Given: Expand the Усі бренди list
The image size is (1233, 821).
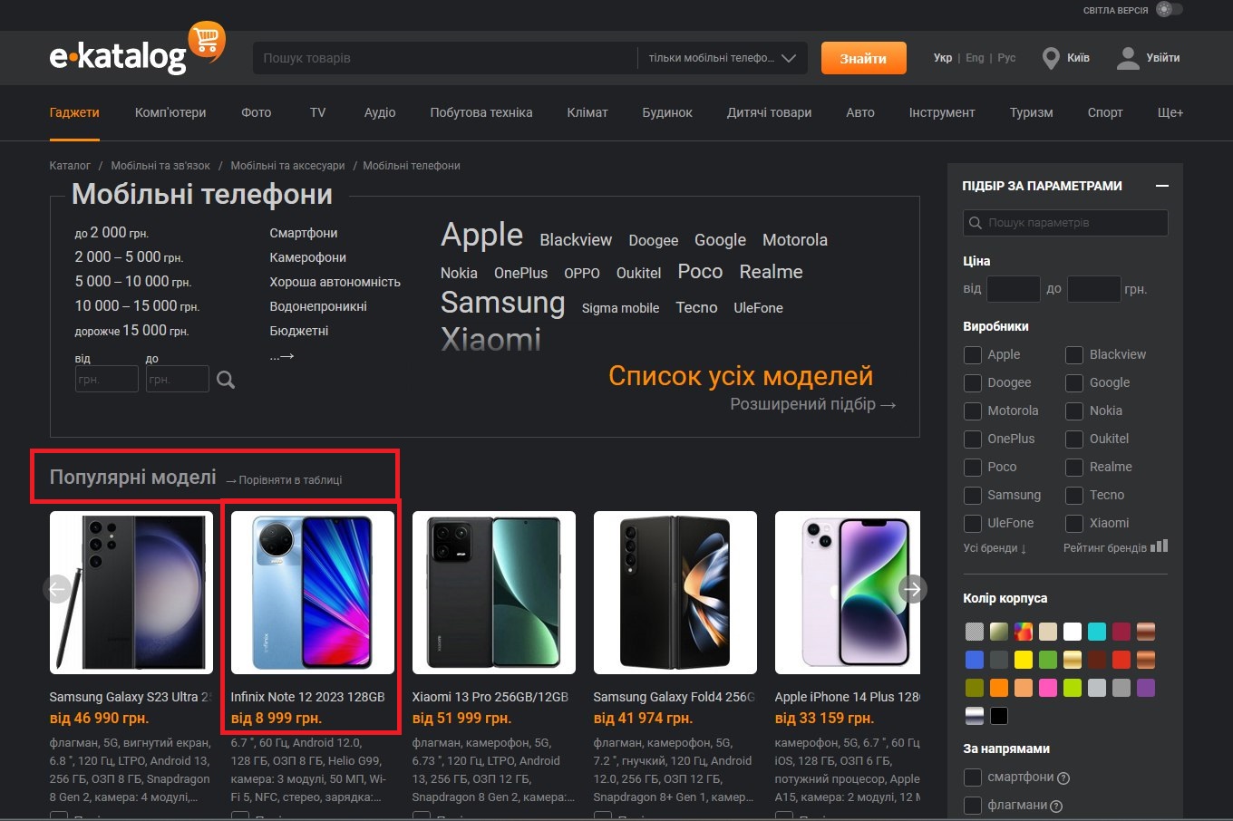Looking at the screenshot, I should tap(995, 548).
